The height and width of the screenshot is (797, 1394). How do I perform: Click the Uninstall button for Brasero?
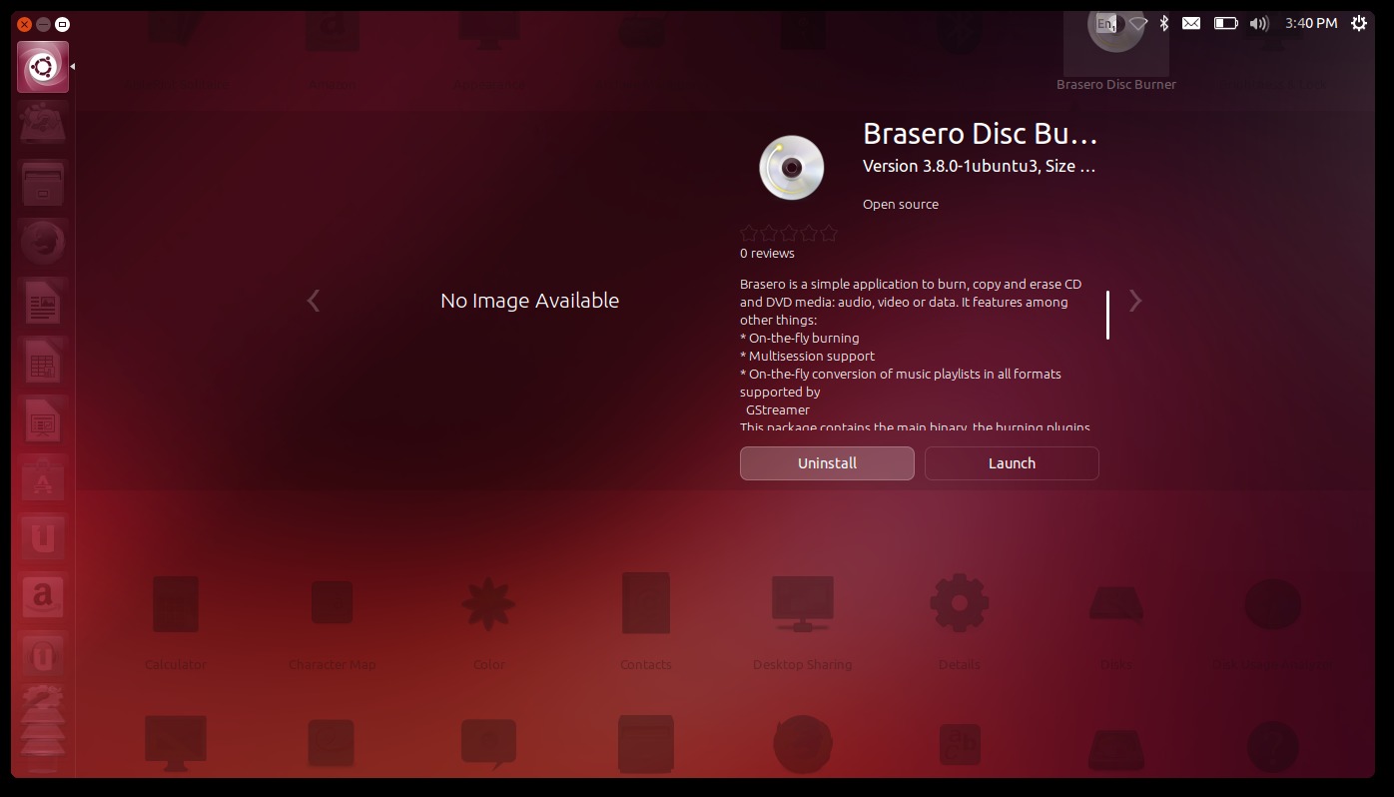coord(827,462)
